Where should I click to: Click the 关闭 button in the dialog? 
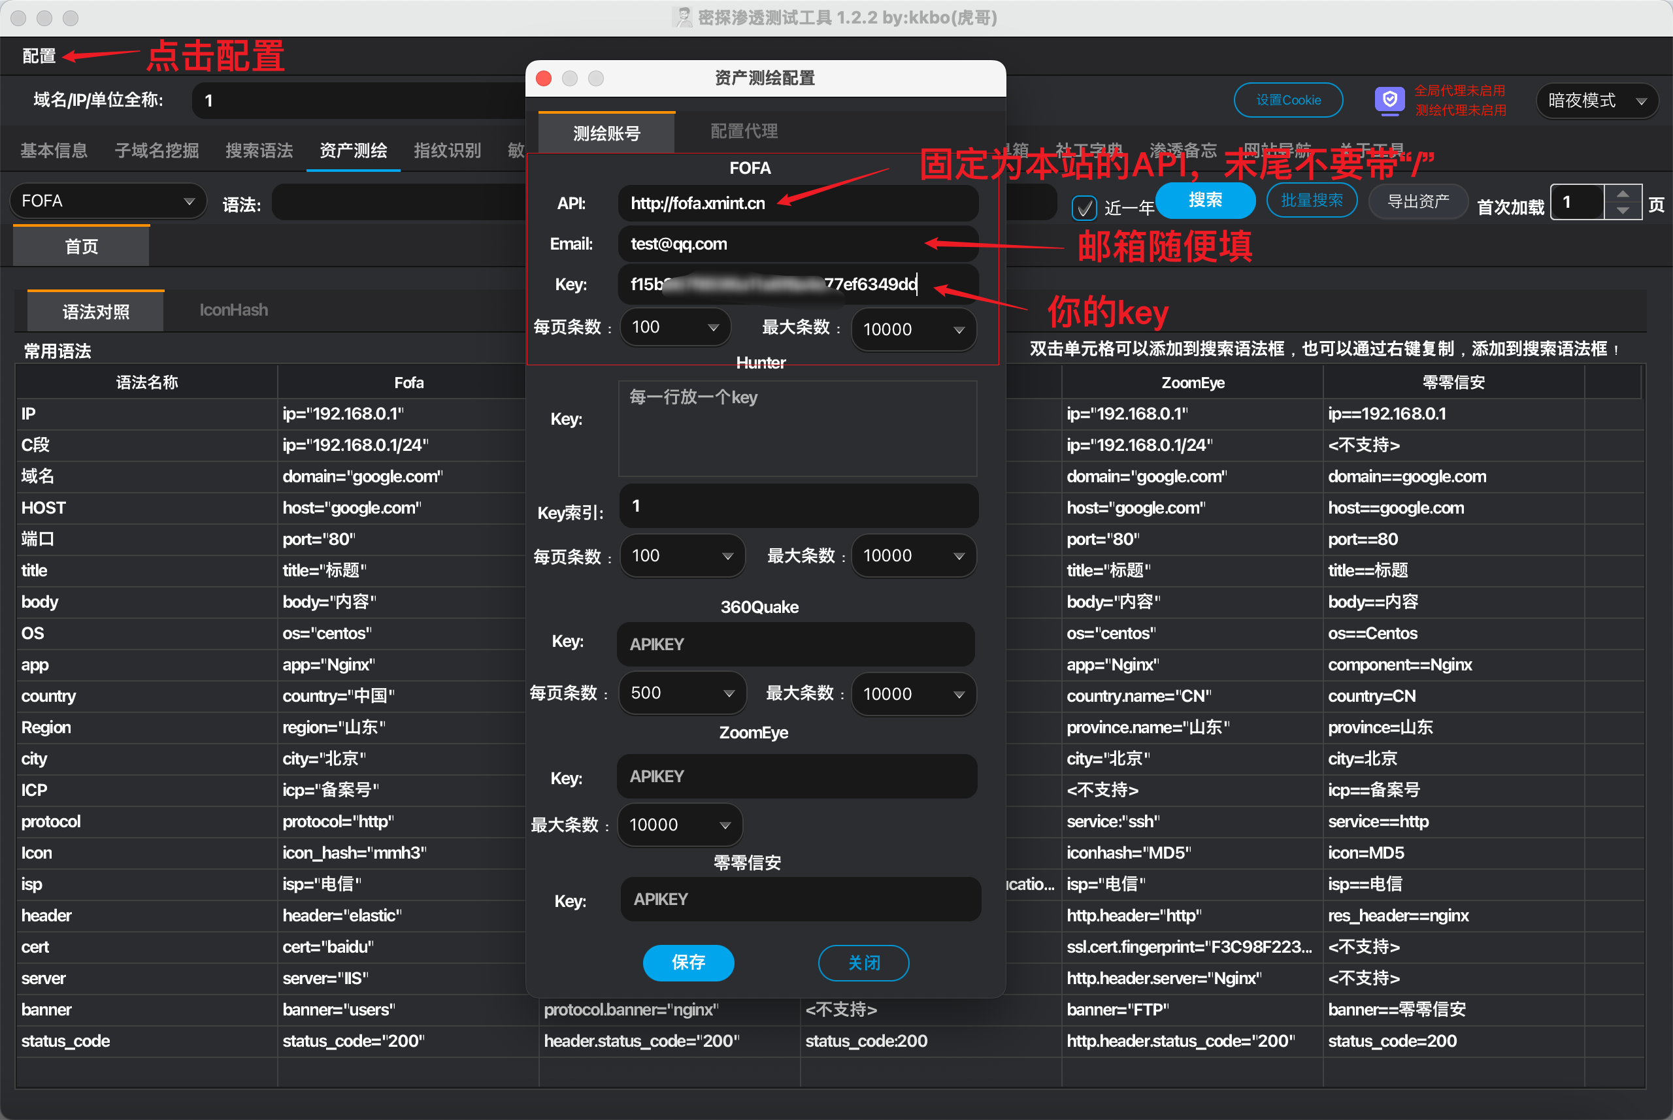[863, 963]
